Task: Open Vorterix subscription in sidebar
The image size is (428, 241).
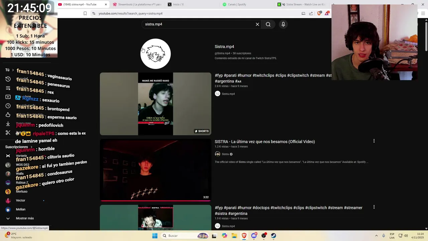Action: (x=21, y=156)
